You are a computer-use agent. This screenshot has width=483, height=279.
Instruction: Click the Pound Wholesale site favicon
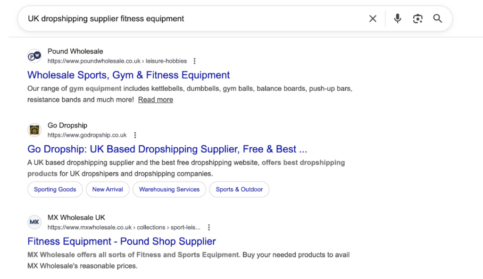click(34, 56)
